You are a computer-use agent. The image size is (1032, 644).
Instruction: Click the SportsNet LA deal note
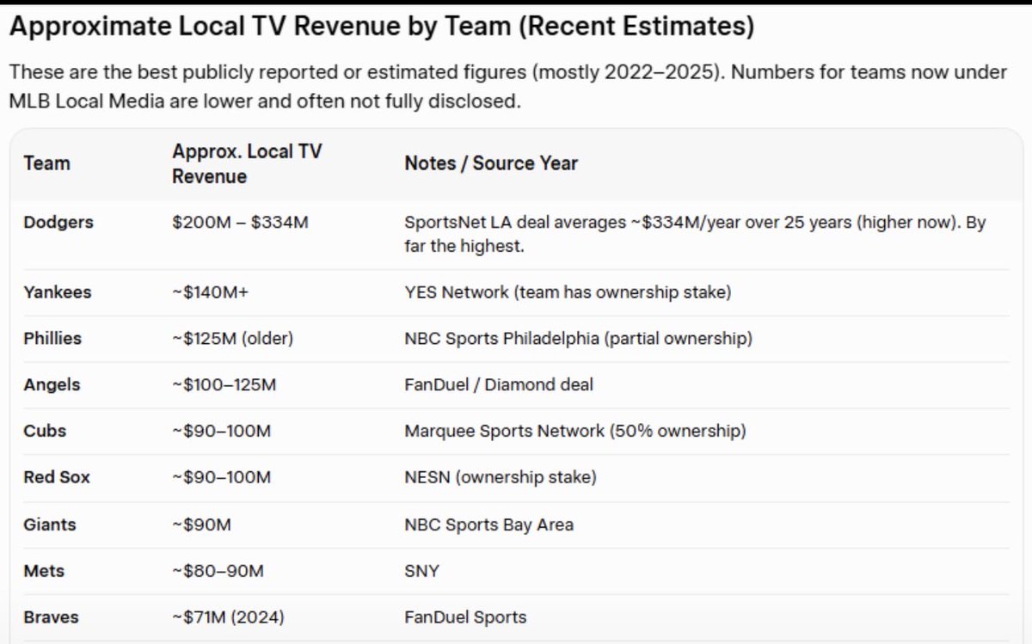point(695,234)
